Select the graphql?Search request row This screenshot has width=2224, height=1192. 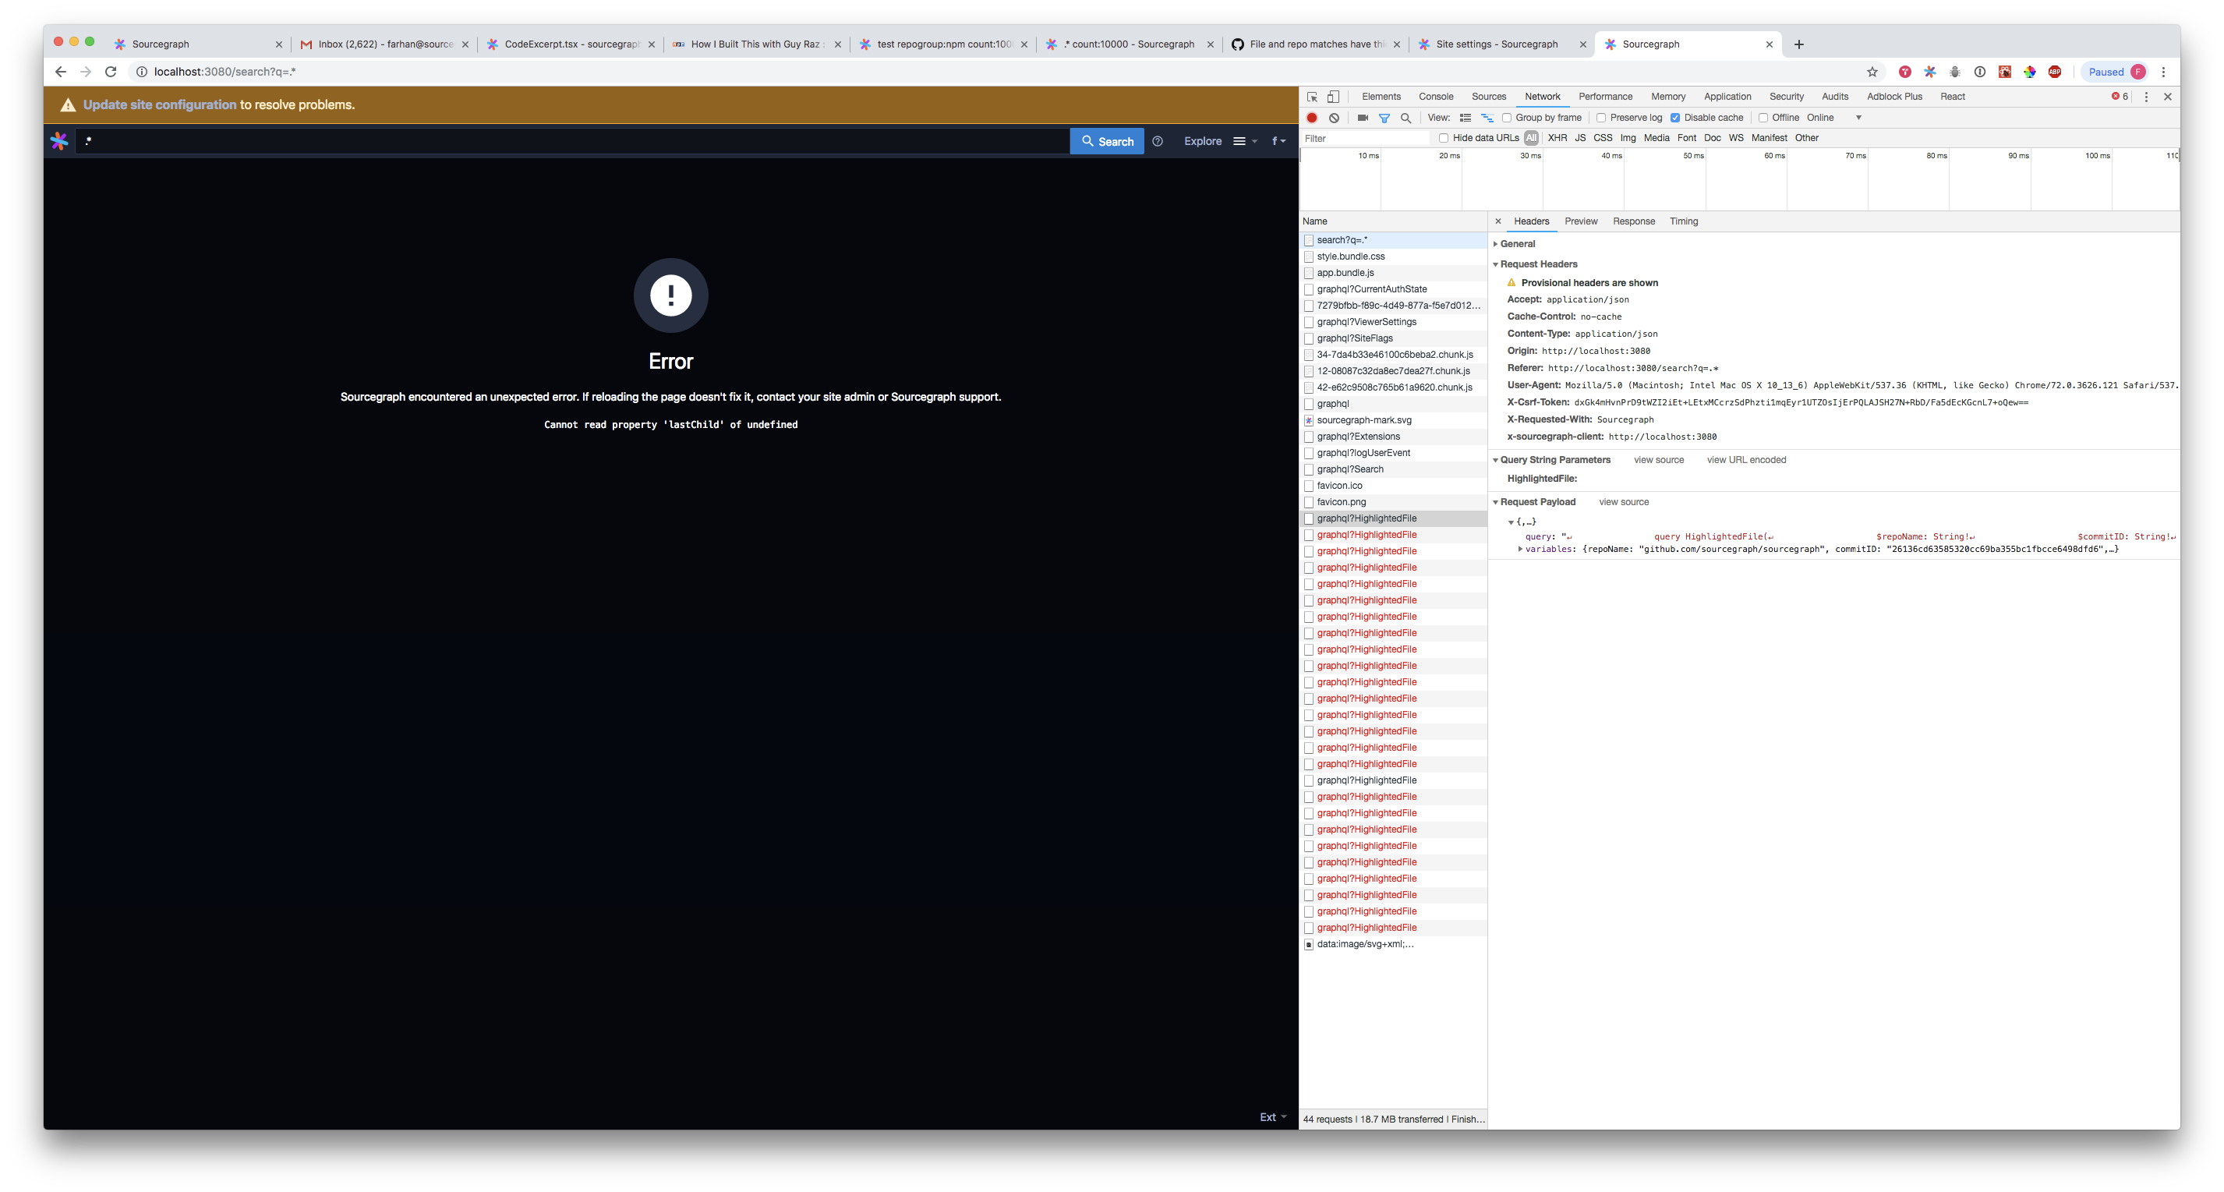(1394, 469)
